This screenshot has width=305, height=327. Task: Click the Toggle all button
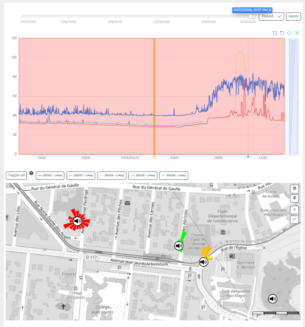click(16, 175)
